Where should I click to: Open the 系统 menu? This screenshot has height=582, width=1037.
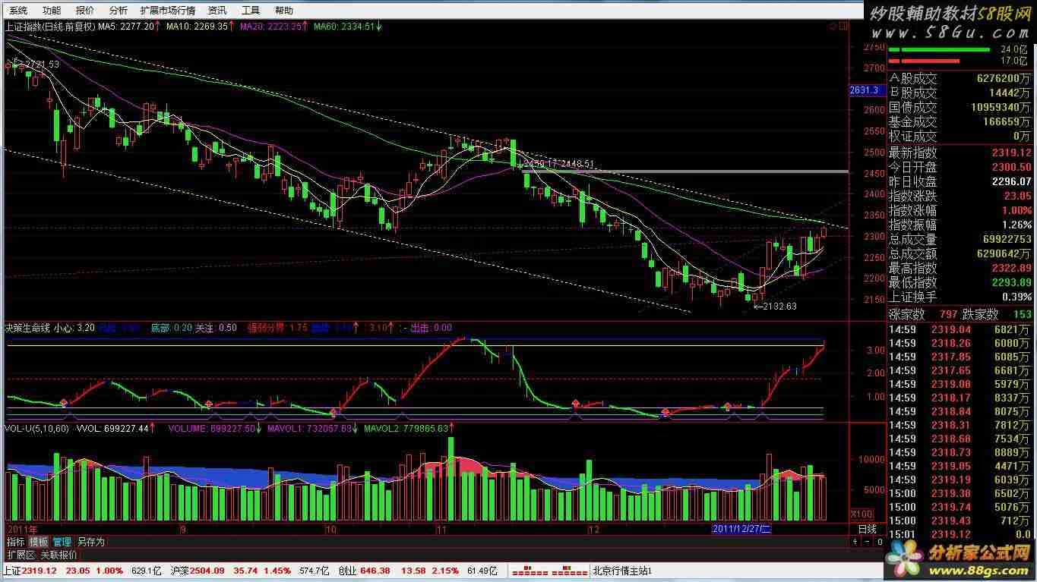point(18,10)
